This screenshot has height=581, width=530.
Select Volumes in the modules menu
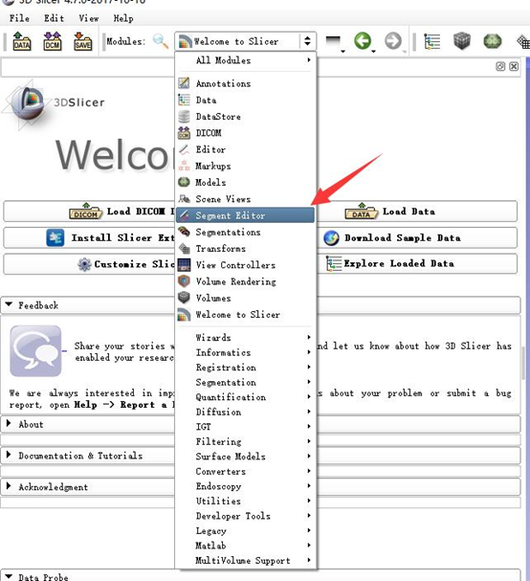[x=246, y=298]
